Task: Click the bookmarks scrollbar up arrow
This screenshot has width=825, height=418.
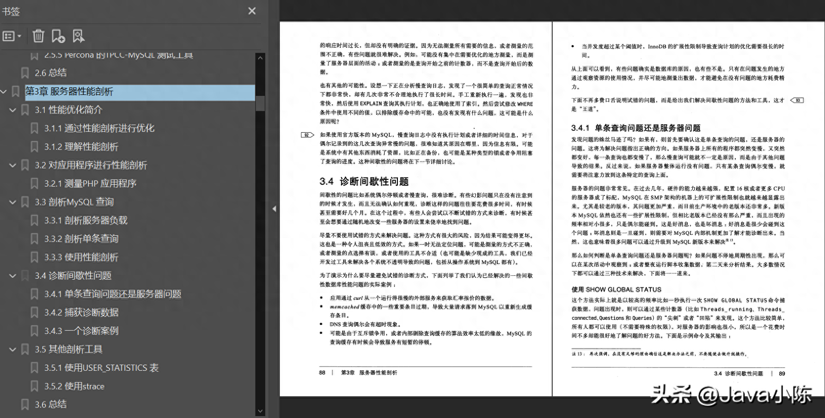Action: [260, 58]
